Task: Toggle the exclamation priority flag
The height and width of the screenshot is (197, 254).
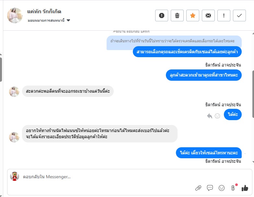Action: [224, 16]
